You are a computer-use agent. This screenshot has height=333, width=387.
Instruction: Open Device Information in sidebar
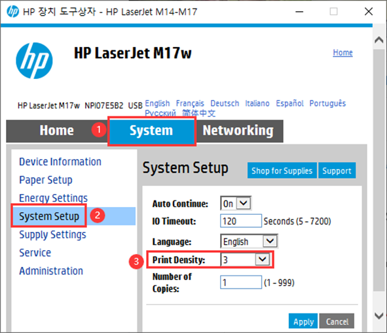click(60, 162)
